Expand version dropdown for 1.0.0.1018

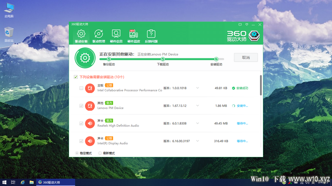pyautogui.click(x=197, y=88)
